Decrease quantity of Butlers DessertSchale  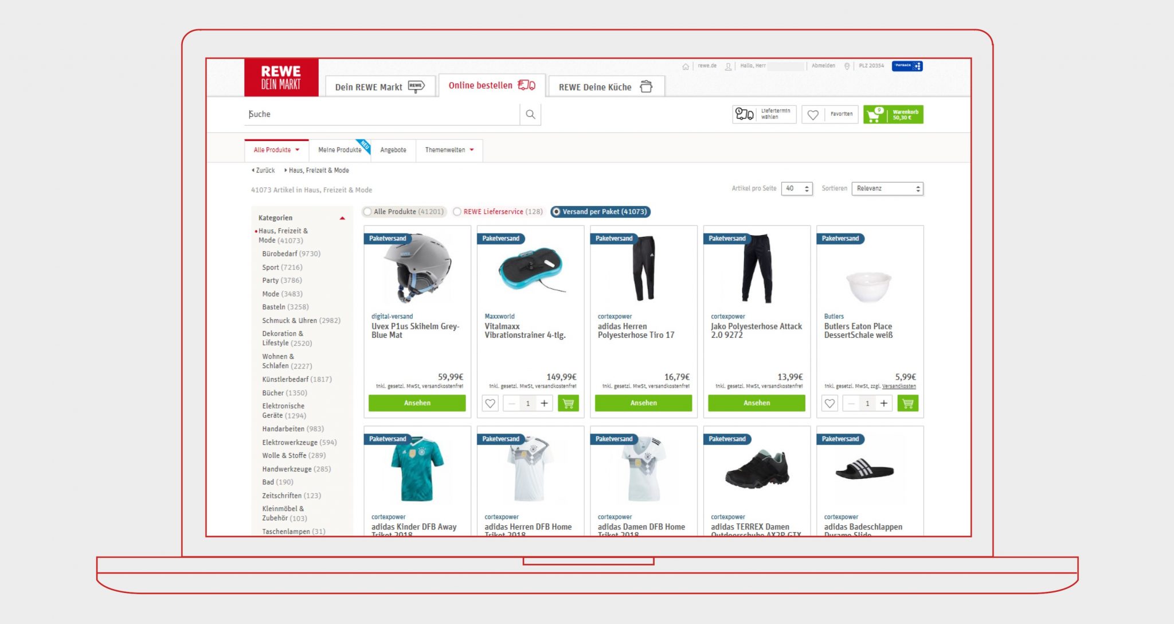coord(851,403)
